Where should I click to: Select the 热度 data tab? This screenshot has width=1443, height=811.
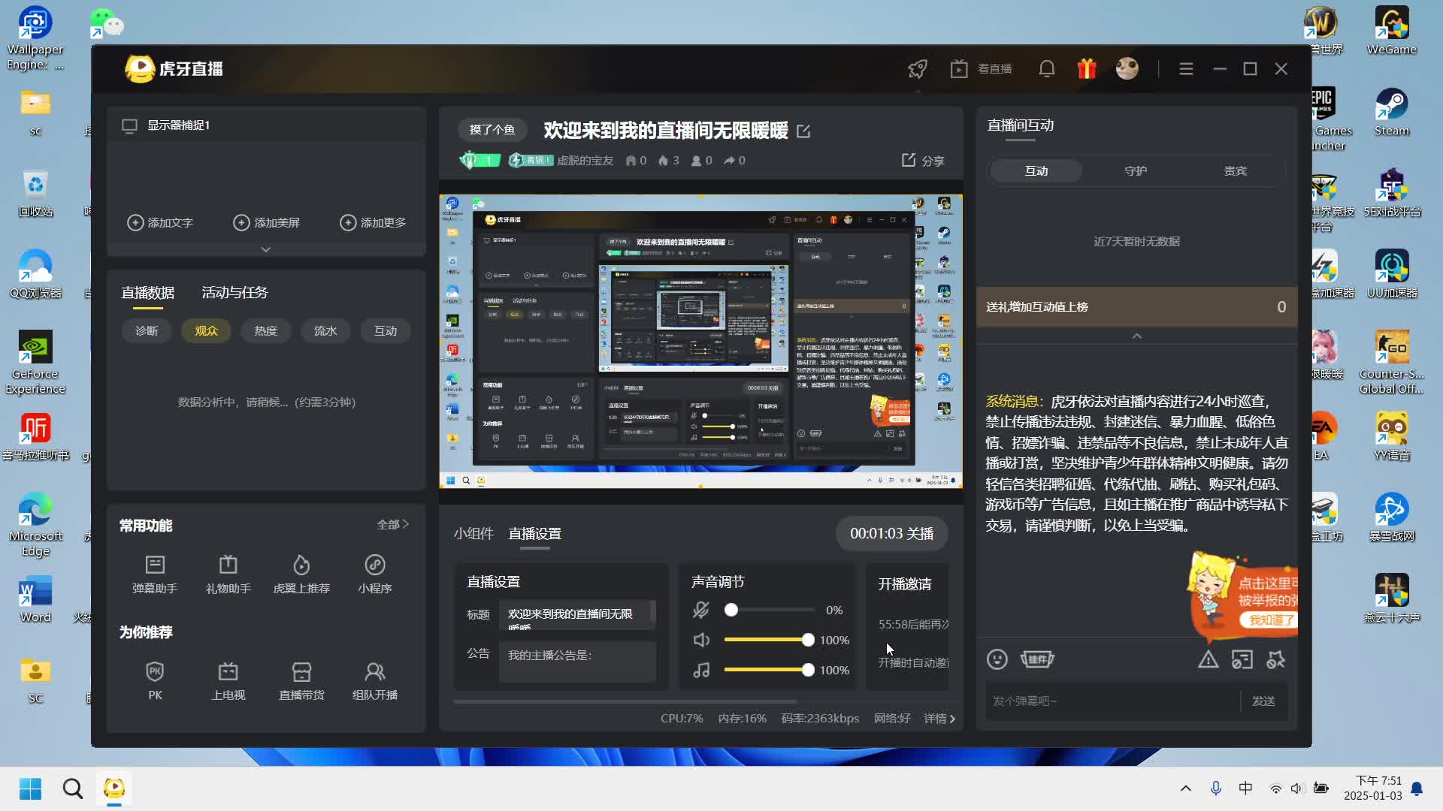pos(265,330)
